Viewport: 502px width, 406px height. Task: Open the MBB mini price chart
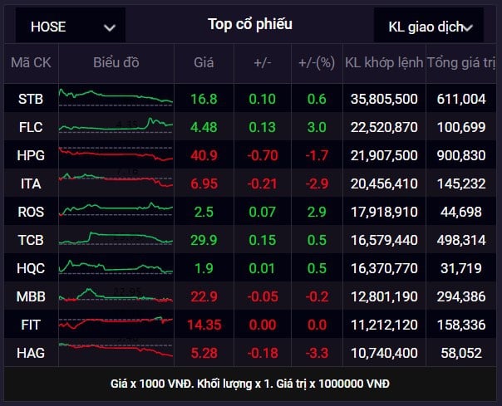point(116,296)
